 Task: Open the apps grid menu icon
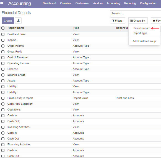point(2,3)
